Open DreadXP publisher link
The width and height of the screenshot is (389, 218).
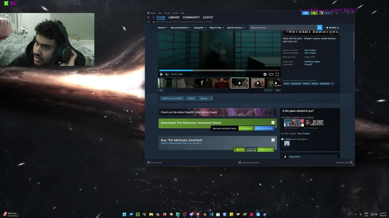308,64
